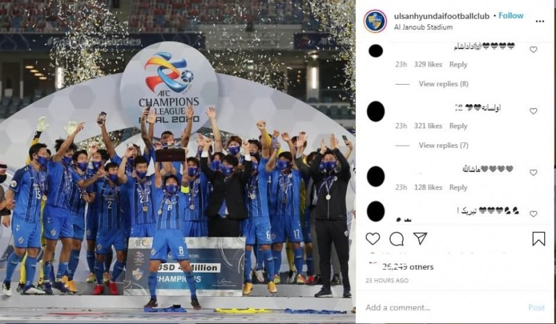View the 321 likes list
Image resolution: width=556 pixels, height=324 pixels.
pyautogui.click(x=428, y=126)
